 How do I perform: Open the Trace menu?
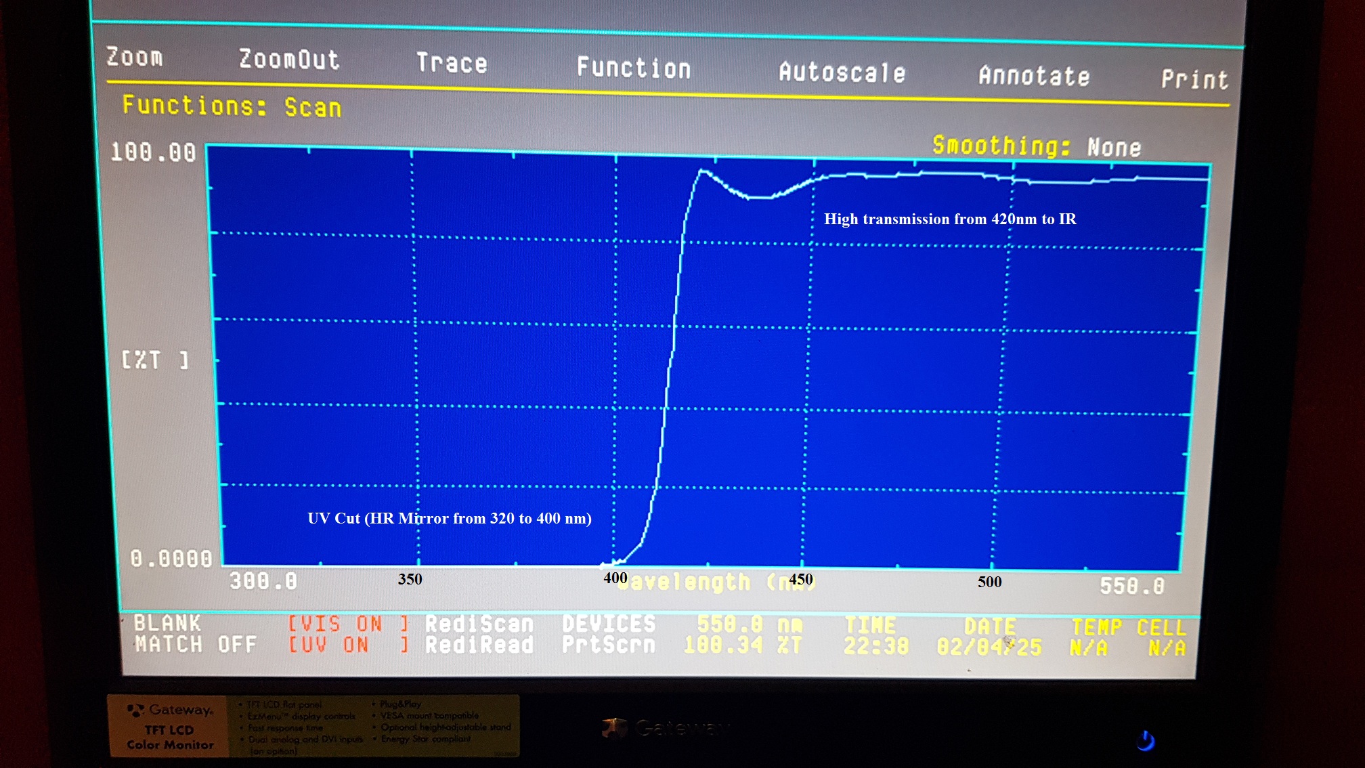click(x=452, y=63)
